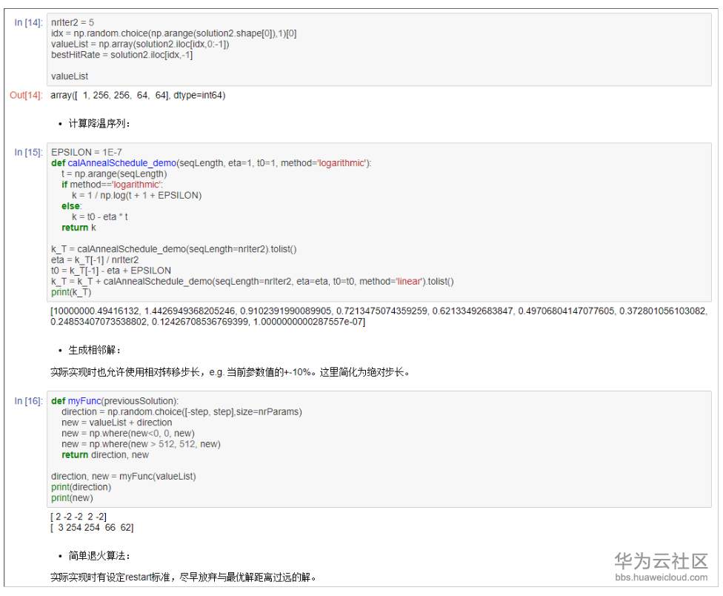
Task: Click the 'print(new)' line
Action: point(72,497)
